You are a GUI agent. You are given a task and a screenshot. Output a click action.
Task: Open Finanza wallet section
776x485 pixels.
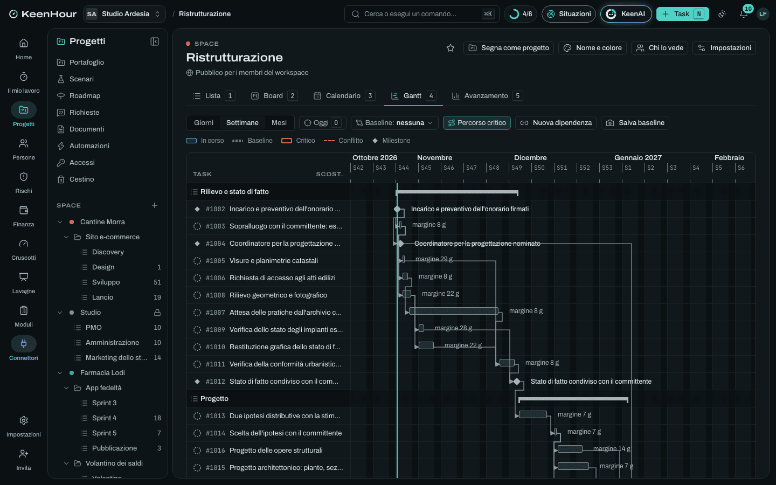(24, 216)
